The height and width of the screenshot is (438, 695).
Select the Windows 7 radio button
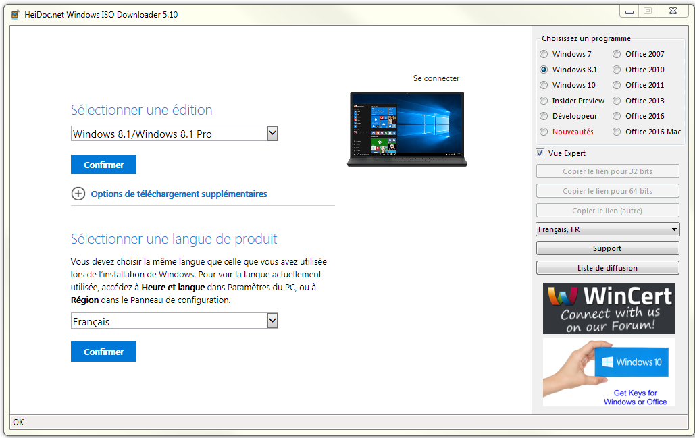coord(544,54)
